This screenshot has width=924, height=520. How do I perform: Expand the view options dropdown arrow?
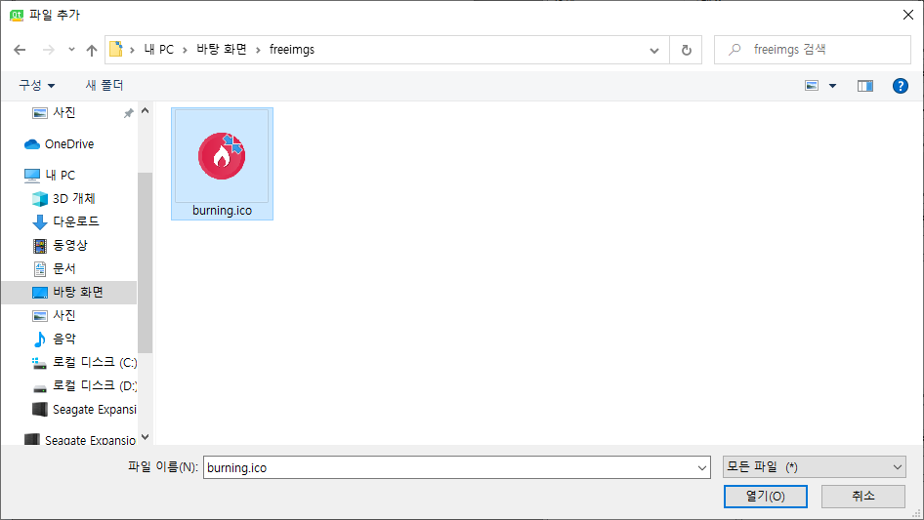832,86
